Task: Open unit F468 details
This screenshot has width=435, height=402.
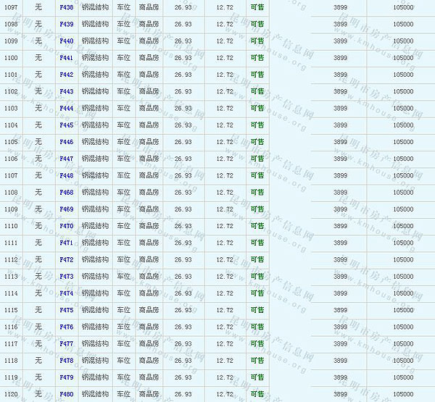Action: tap(66, 193)
